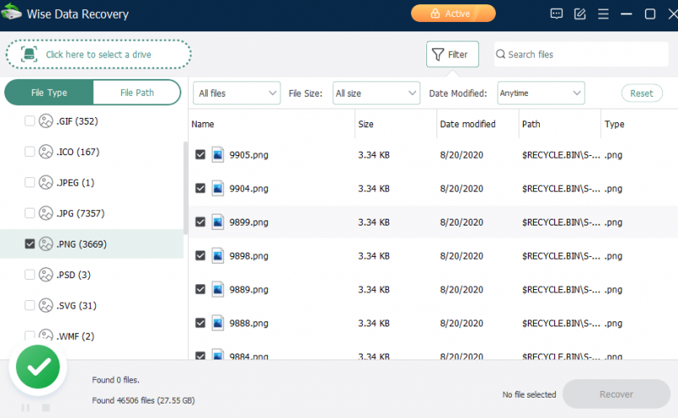Image resolution: width=678 pixels, height=418 pixels.
Task: Uncheck the 9898.png file checkbox
Action: [200, 256]
